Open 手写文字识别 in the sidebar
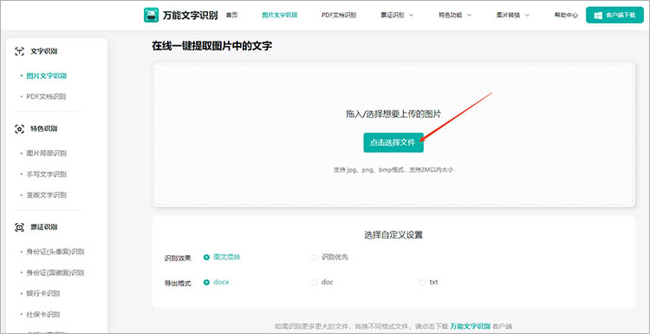 47,174
